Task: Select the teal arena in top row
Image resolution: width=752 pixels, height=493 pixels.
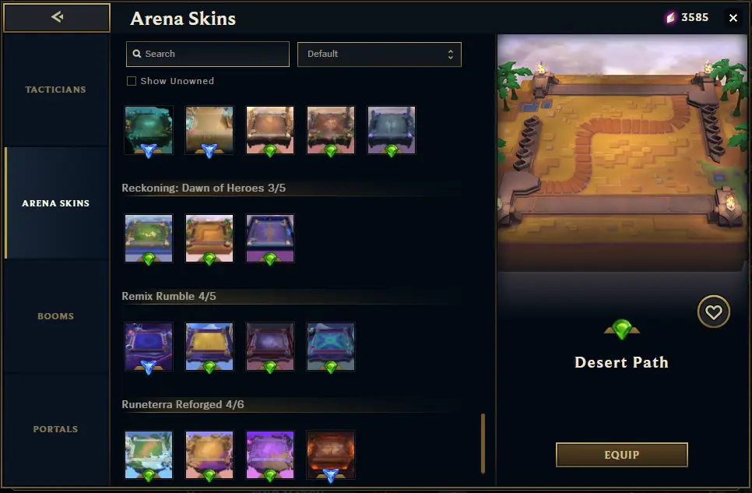Action: pos(149,130)
